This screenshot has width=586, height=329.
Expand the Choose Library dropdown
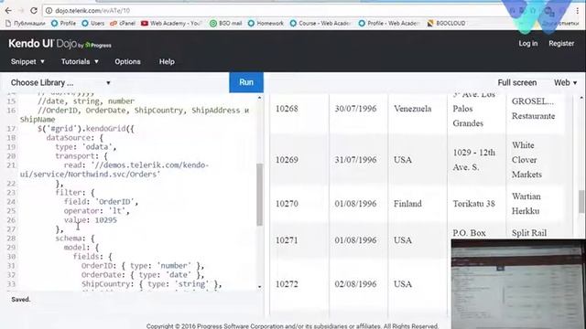[60, 82]
